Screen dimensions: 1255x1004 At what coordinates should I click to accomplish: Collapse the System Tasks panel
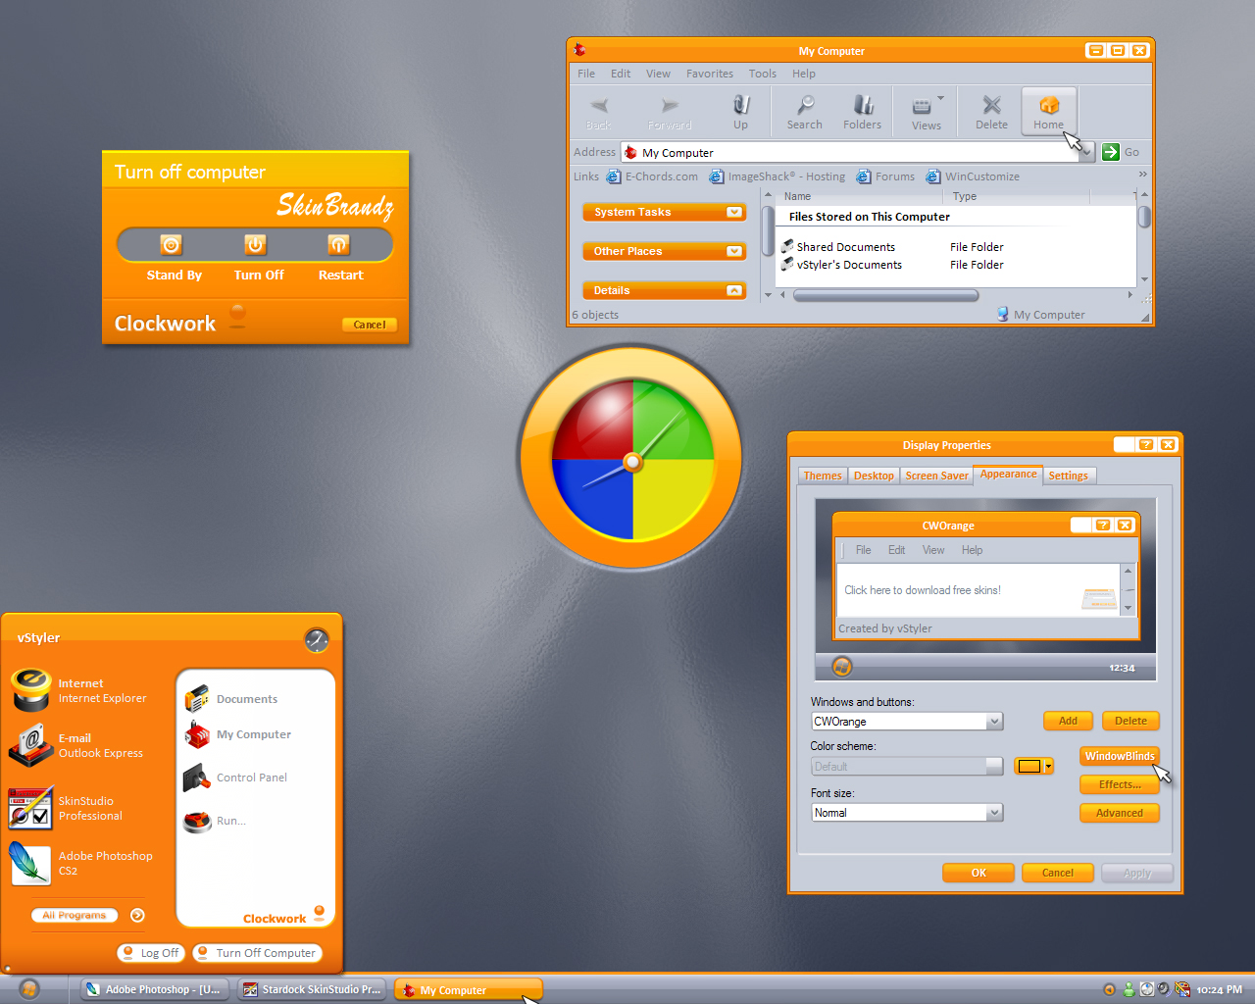tap(734, 212)
